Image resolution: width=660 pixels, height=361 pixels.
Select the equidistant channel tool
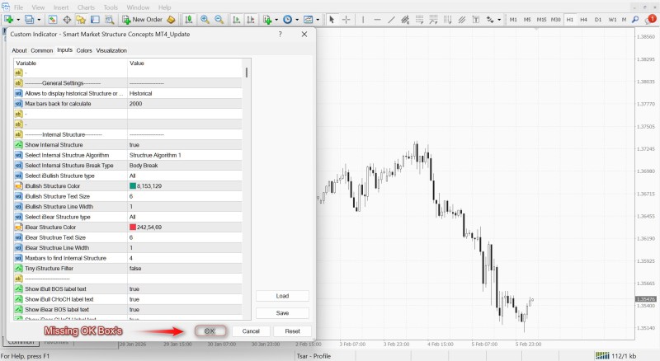[x=405, y=19]
